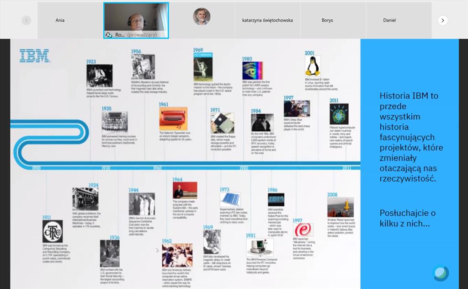Click the "1935" year label

pyautogui.click(x=106, y=109)
